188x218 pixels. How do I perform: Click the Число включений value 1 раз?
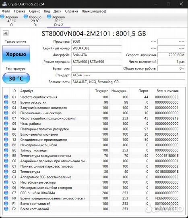[171, 62]
